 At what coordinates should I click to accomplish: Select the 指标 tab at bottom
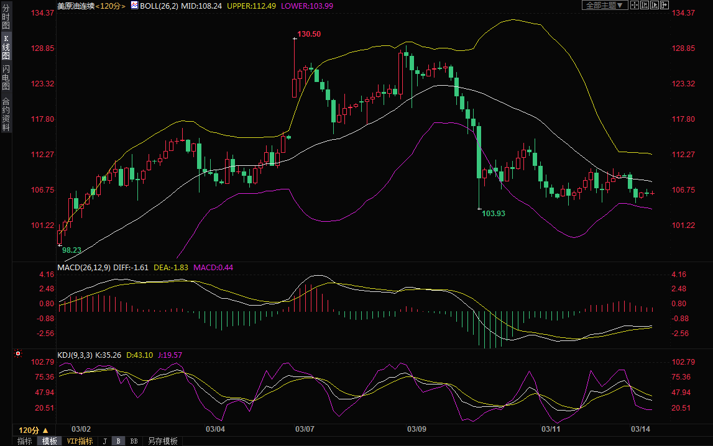[x=25, y=441]
